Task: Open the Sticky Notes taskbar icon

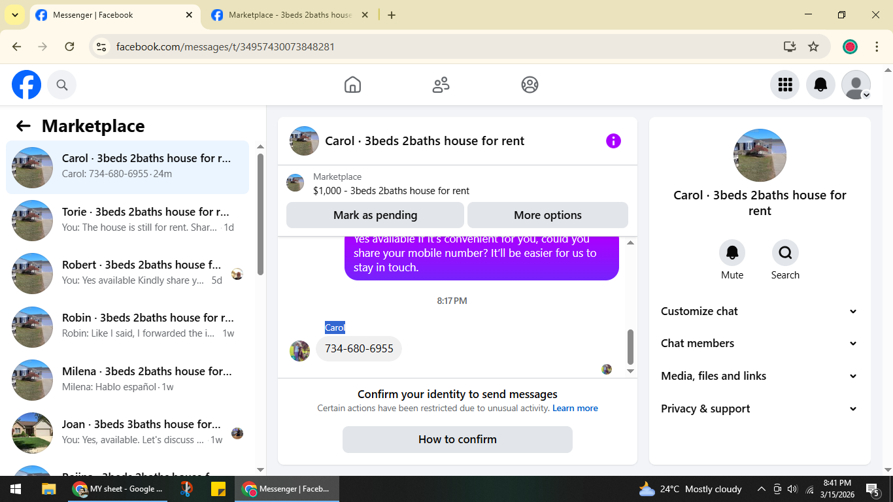Action: (218, 489)
